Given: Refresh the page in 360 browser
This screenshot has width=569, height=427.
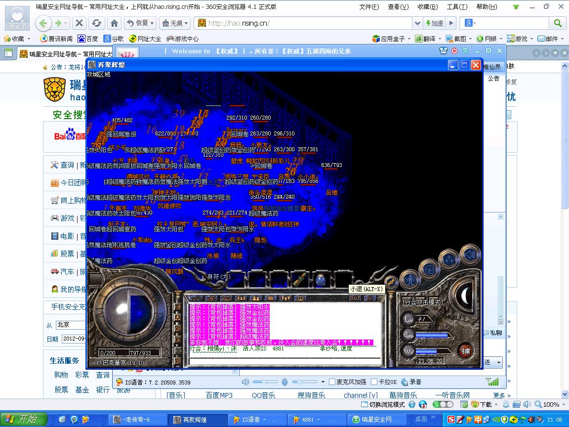Looking at the screenshot, I should (x=96, y=23).
